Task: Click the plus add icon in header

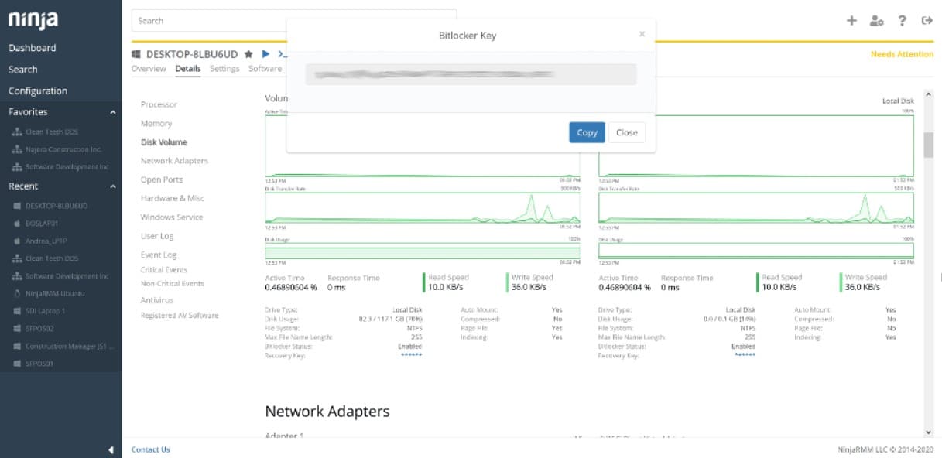Action: (851, 21)
